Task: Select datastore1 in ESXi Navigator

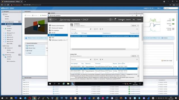Action: (x=10, y=48)
